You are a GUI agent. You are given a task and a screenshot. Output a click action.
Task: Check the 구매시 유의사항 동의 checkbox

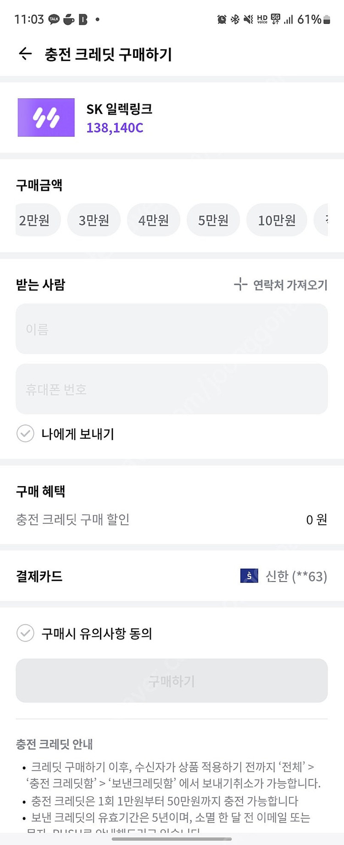tap(25, 633)
